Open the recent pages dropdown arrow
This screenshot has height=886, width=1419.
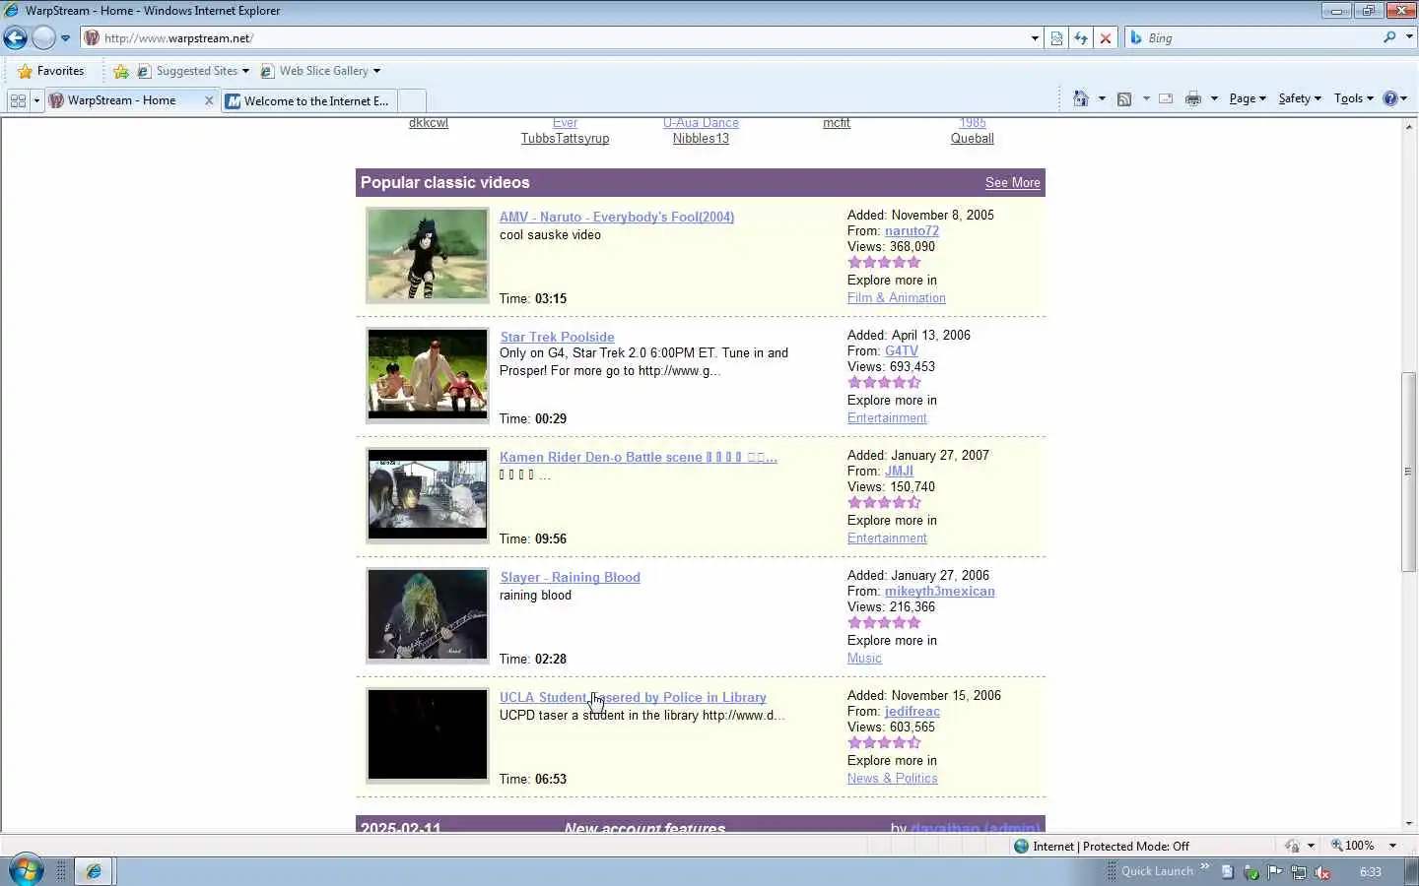65,38
